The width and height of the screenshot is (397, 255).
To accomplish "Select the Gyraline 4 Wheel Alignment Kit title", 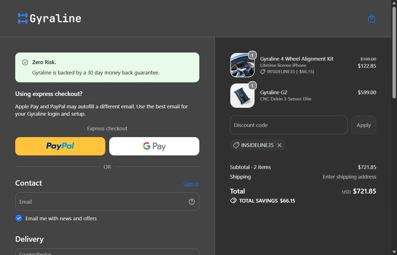I will point(297,59).
